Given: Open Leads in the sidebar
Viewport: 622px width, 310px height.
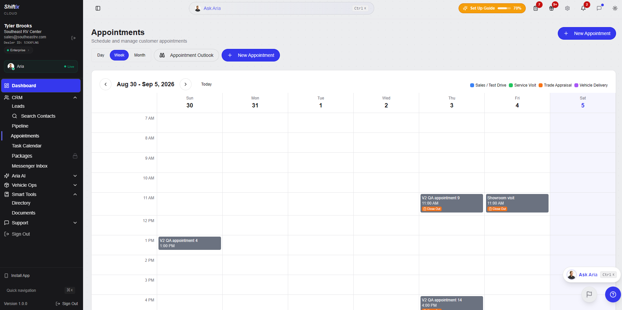Looking at the screenshot, I should (18, 106).
